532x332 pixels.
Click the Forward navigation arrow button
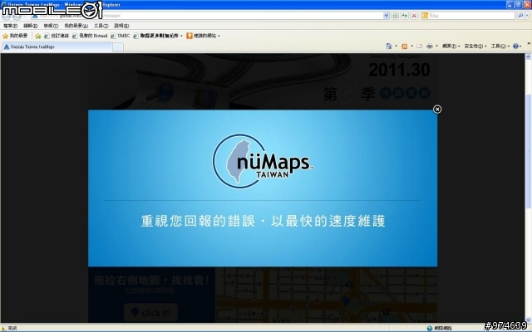coord(17,16)
